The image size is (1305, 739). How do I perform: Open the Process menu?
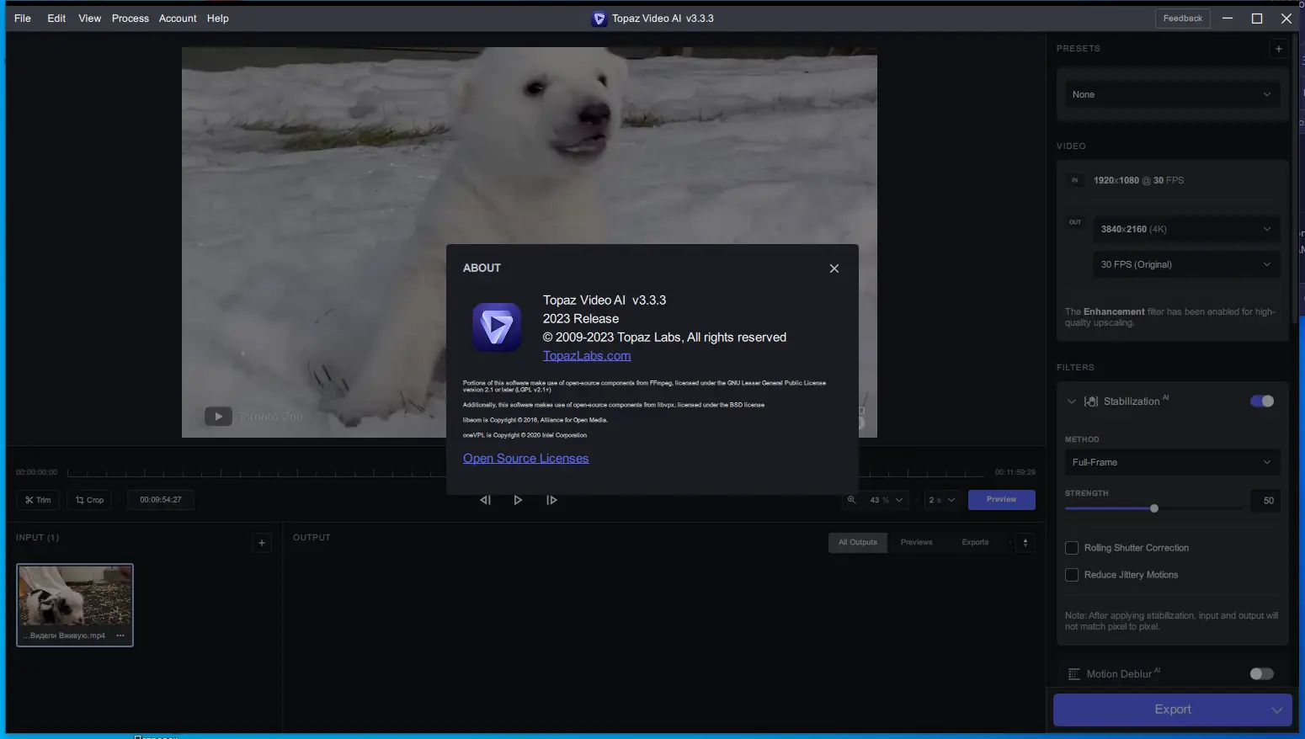[x=130, y=19]
